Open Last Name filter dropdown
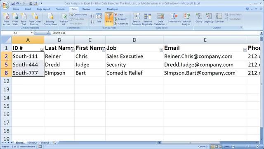This screenshot has width=264, height=149. click(73, 50)
